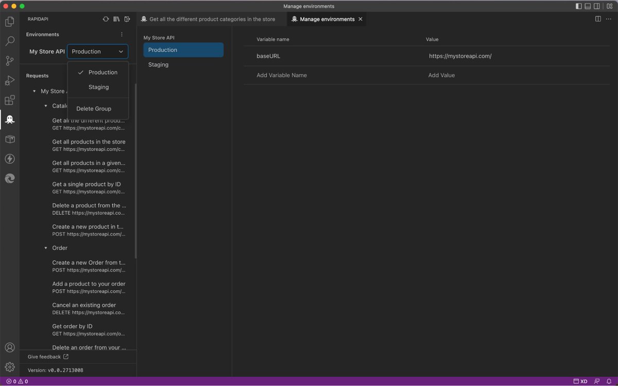Select Staging in the environment dropdown list
Screen dimensions: 618x386
click(x=98, y=87)
